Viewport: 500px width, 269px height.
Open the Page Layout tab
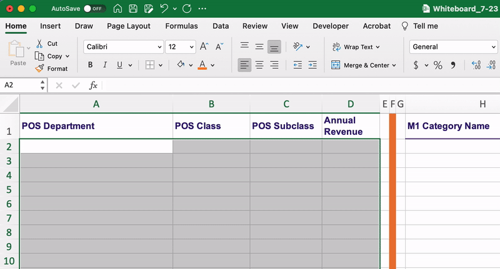coord(129,26)
